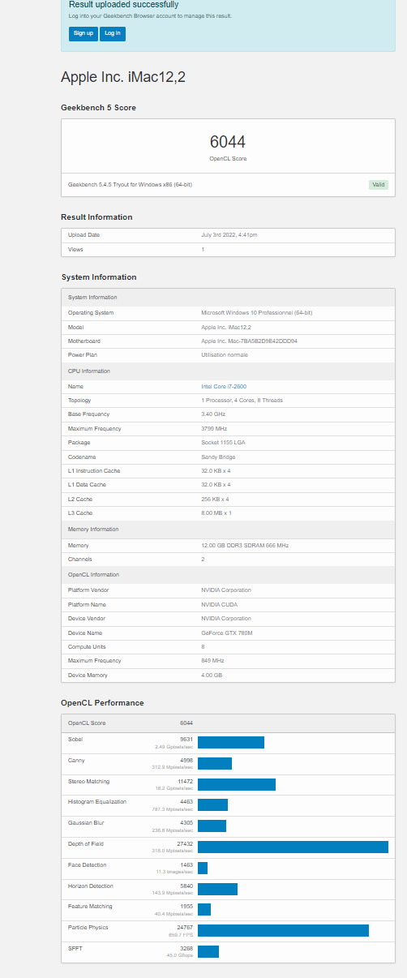Image resolution: width=407 pixels, height=978 pixels.
Task: Click the Depth of Field performance bar
Action: [x=293, y=847]
